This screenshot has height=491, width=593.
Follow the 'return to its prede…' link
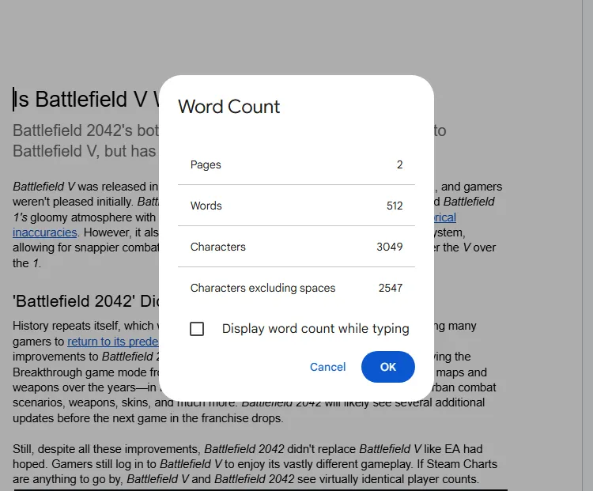(113, 342)
